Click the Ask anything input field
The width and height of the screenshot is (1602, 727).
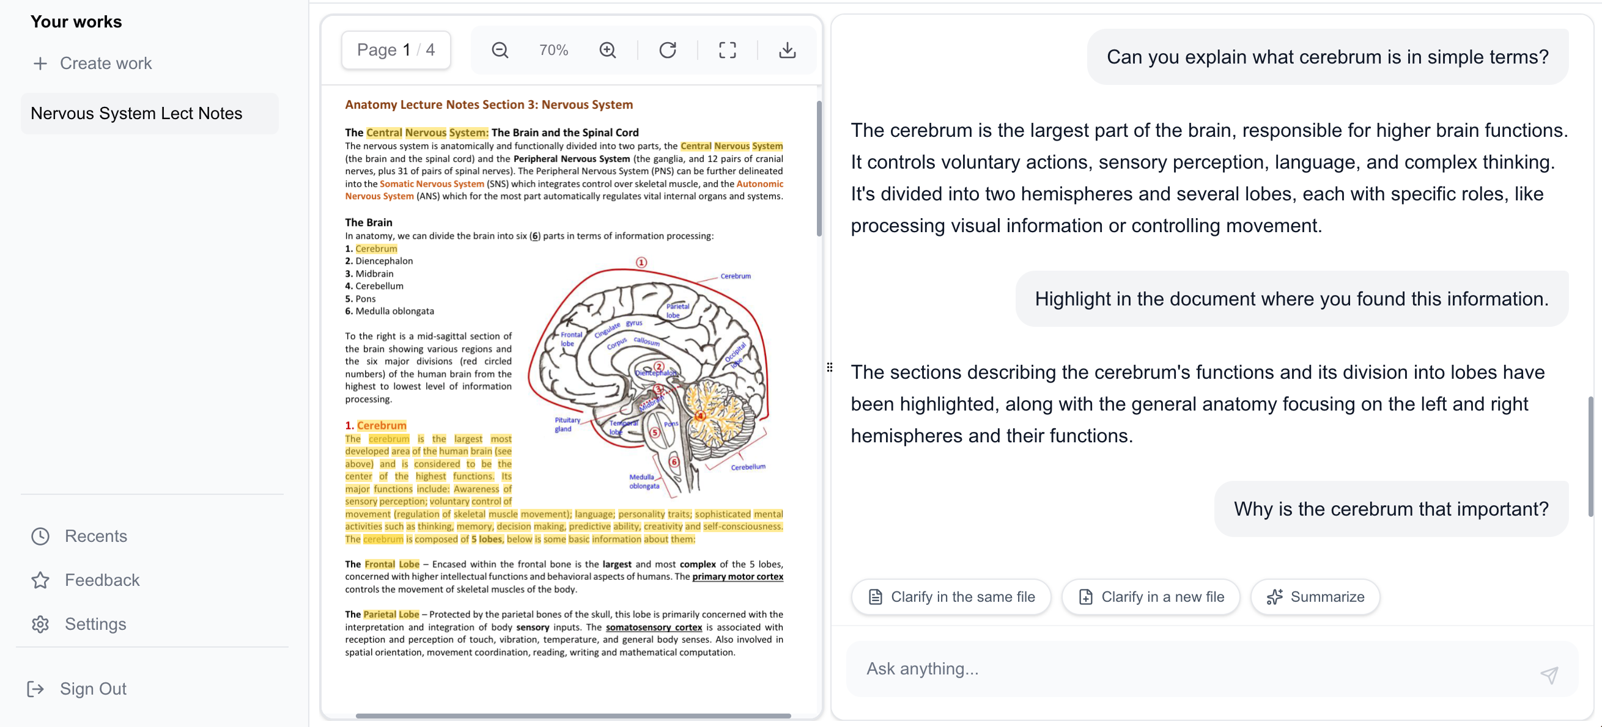(x=1194, y=668)
